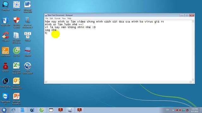Launch Smart Defrag 3 desktop icon

click(5, 83)
